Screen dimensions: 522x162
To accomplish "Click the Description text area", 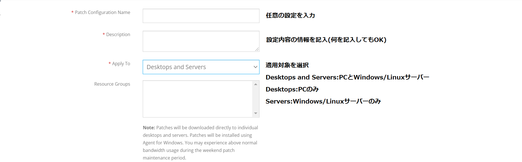I will [x=201, y=41].
